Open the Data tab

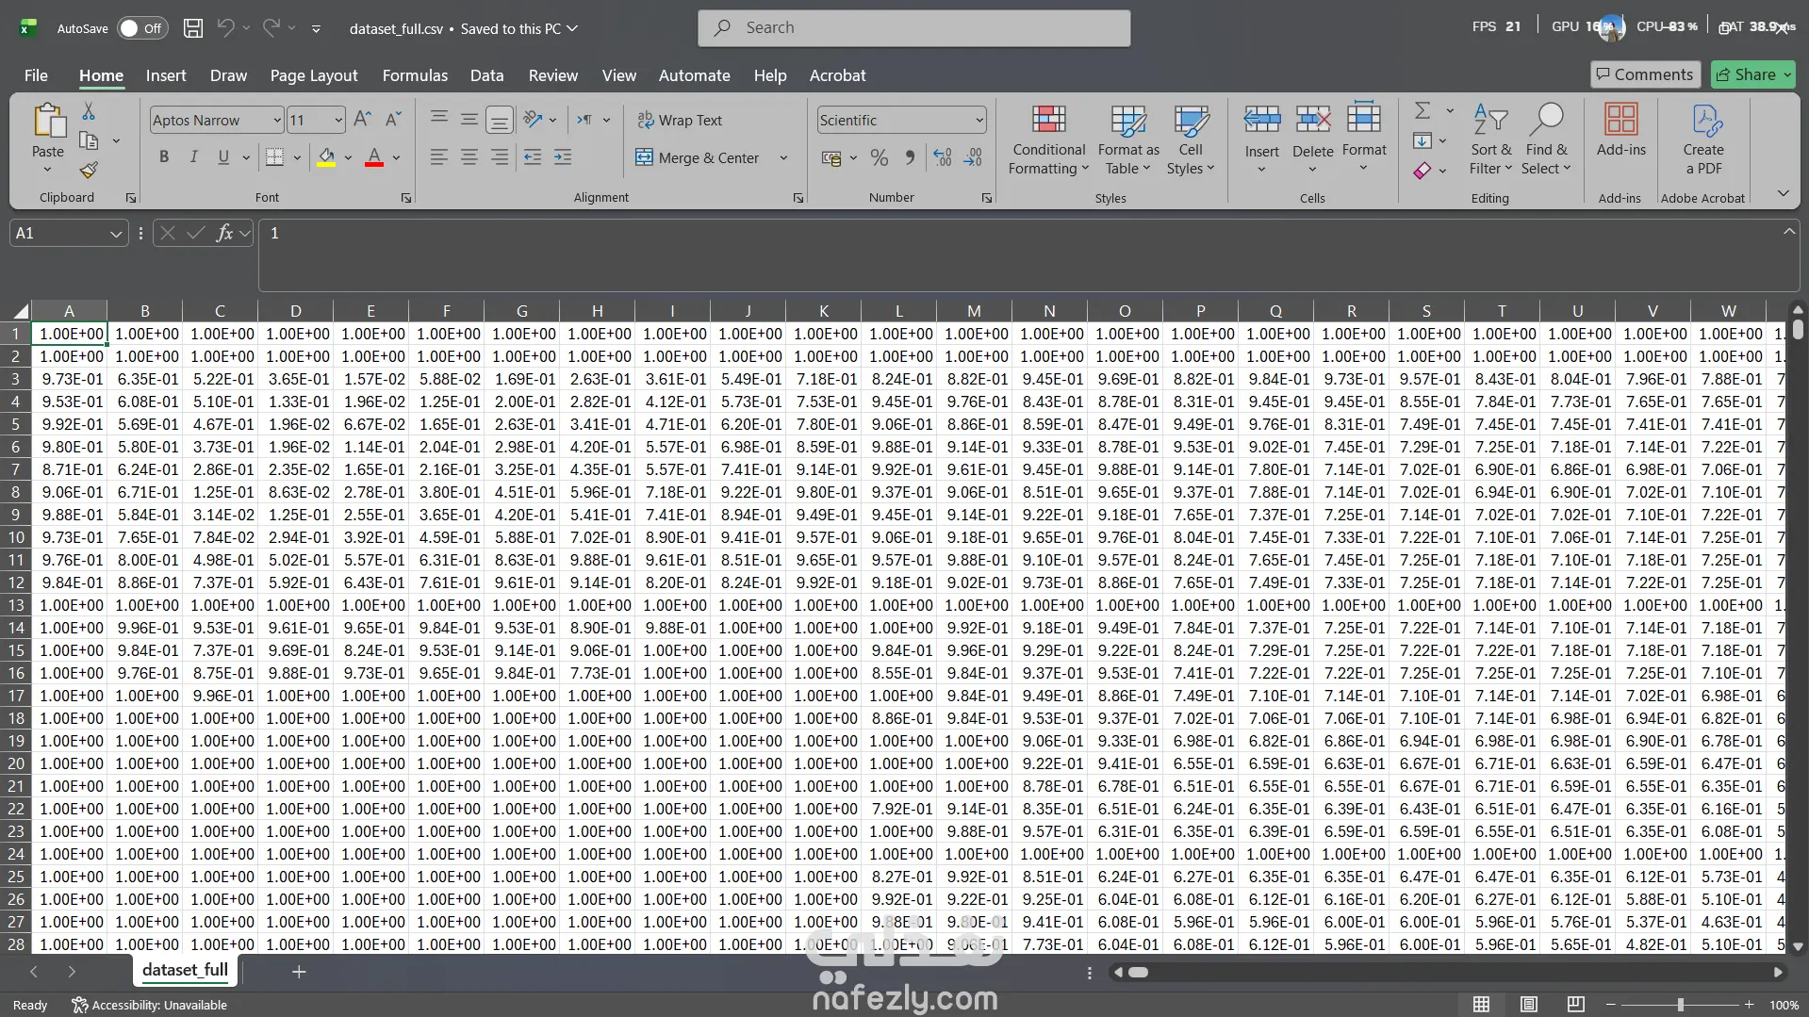point(487,75)
